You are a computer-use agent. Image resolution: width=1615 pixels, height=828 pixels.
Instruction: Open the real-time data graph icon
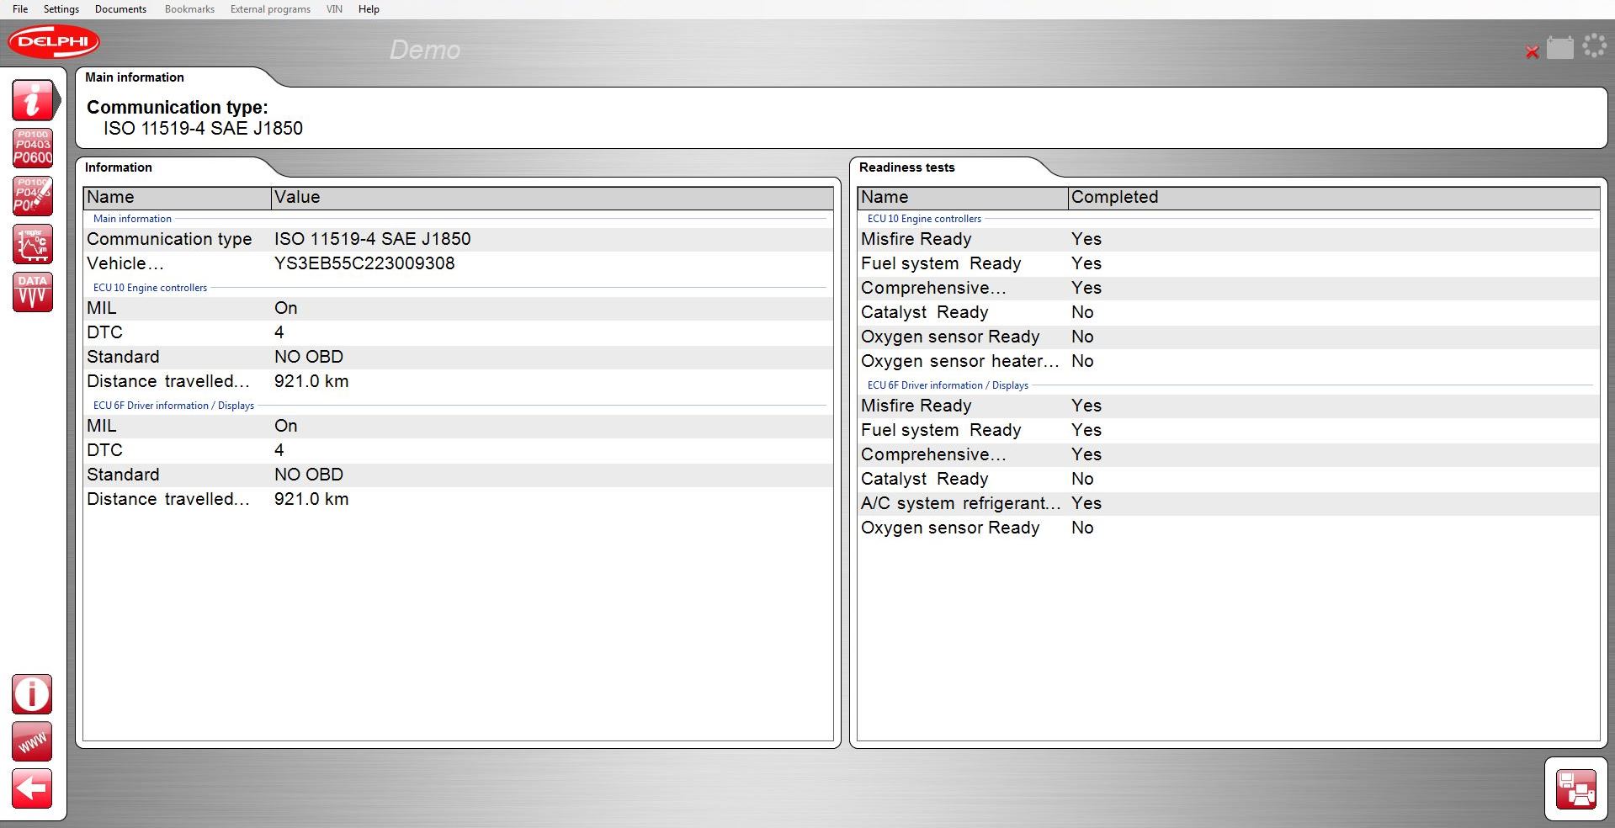pos(33,244)
